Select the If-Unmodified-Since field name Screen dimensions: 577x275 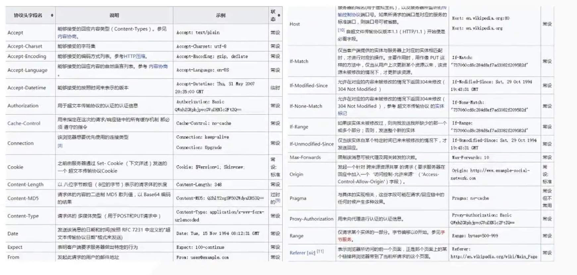point(311,144)
